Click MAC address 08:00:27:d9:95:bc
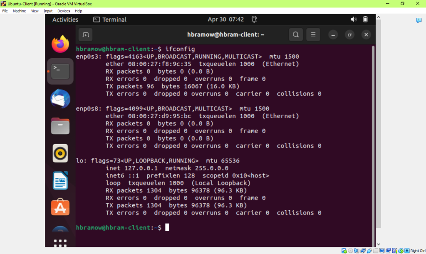The width and height of the screenshot is (426, 254). click(x=160, y=116)
